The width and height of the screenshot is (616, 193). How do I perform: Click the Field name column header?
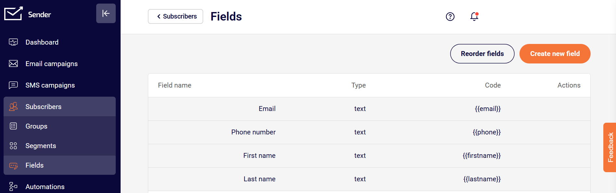pyautogui.click(x=175, y=85)
